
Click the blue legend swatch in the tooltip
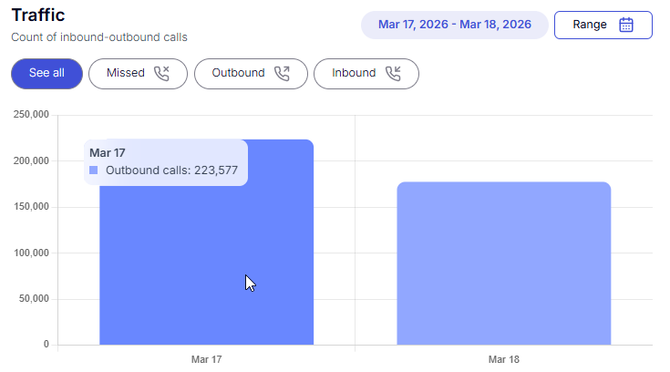[x=94, y=170]
